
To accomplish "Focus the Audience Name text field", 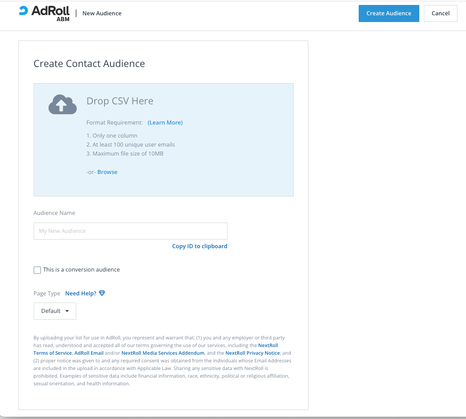I will tap(130, 231).
